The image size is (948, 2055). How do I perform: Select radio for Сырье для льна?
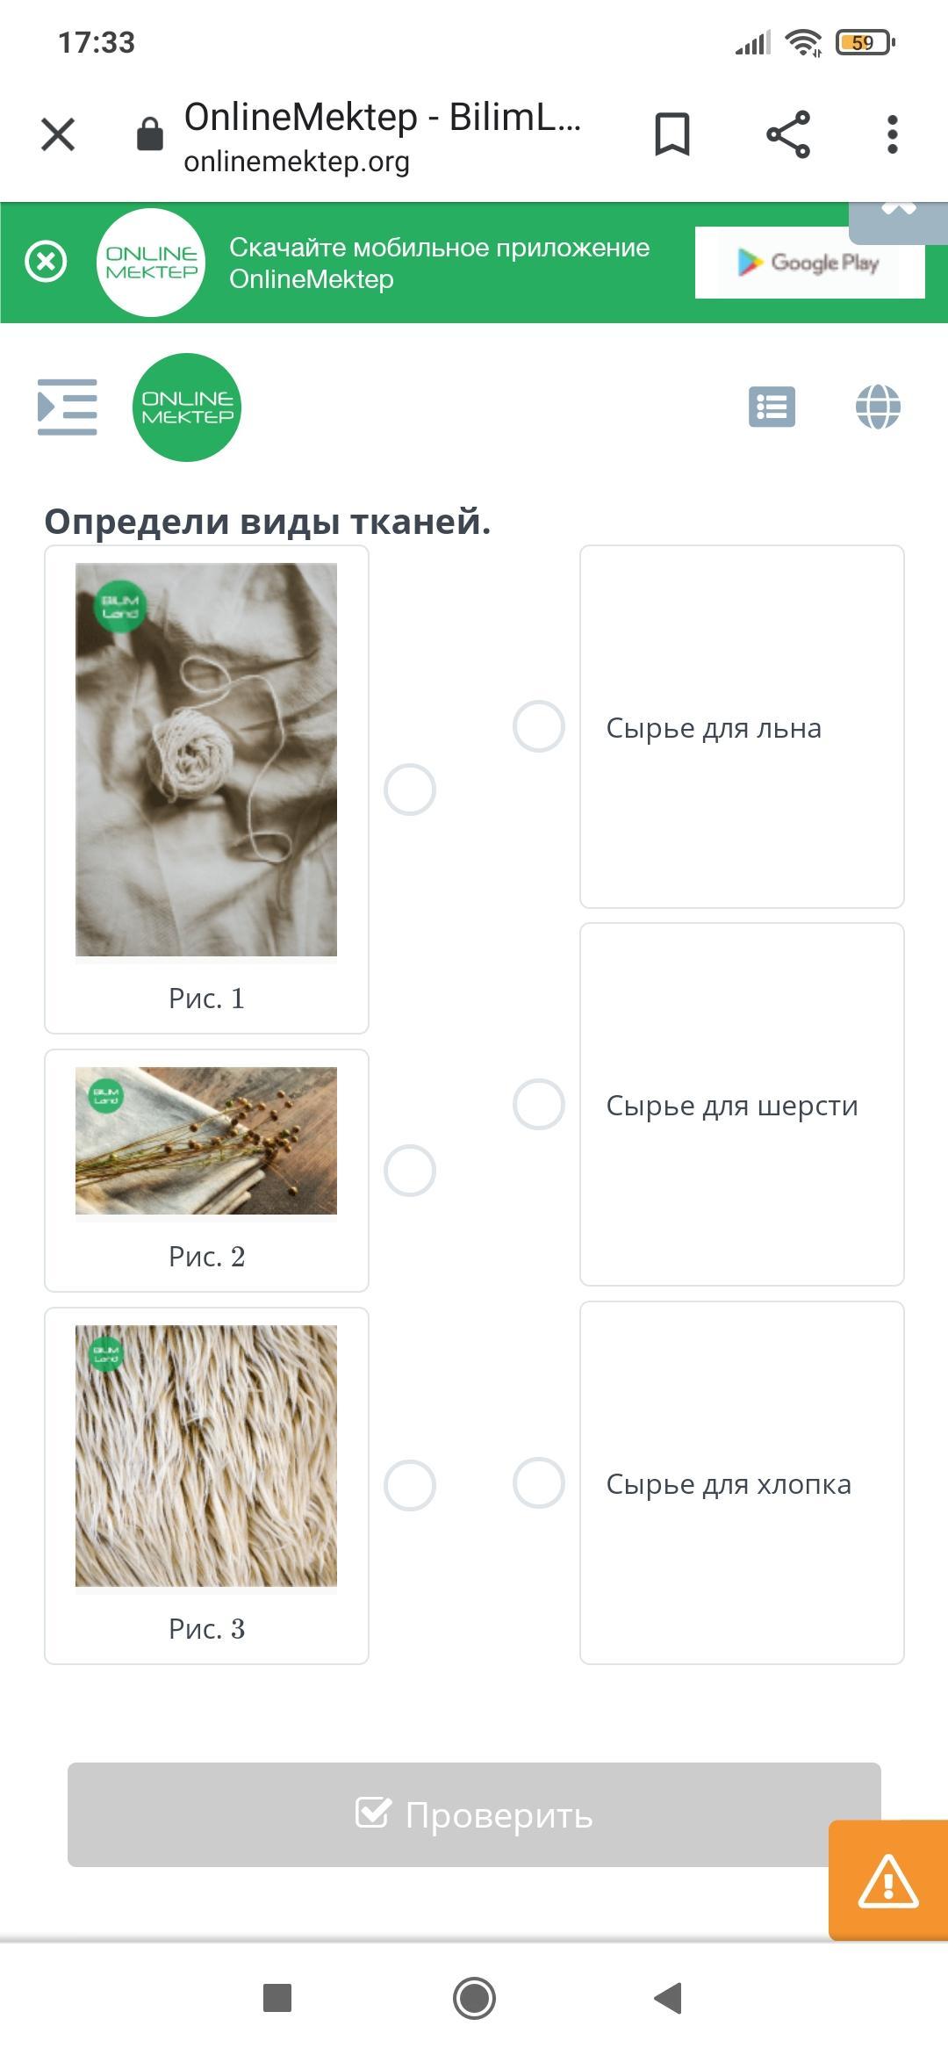pyautogui.click(x=539, y=726)
